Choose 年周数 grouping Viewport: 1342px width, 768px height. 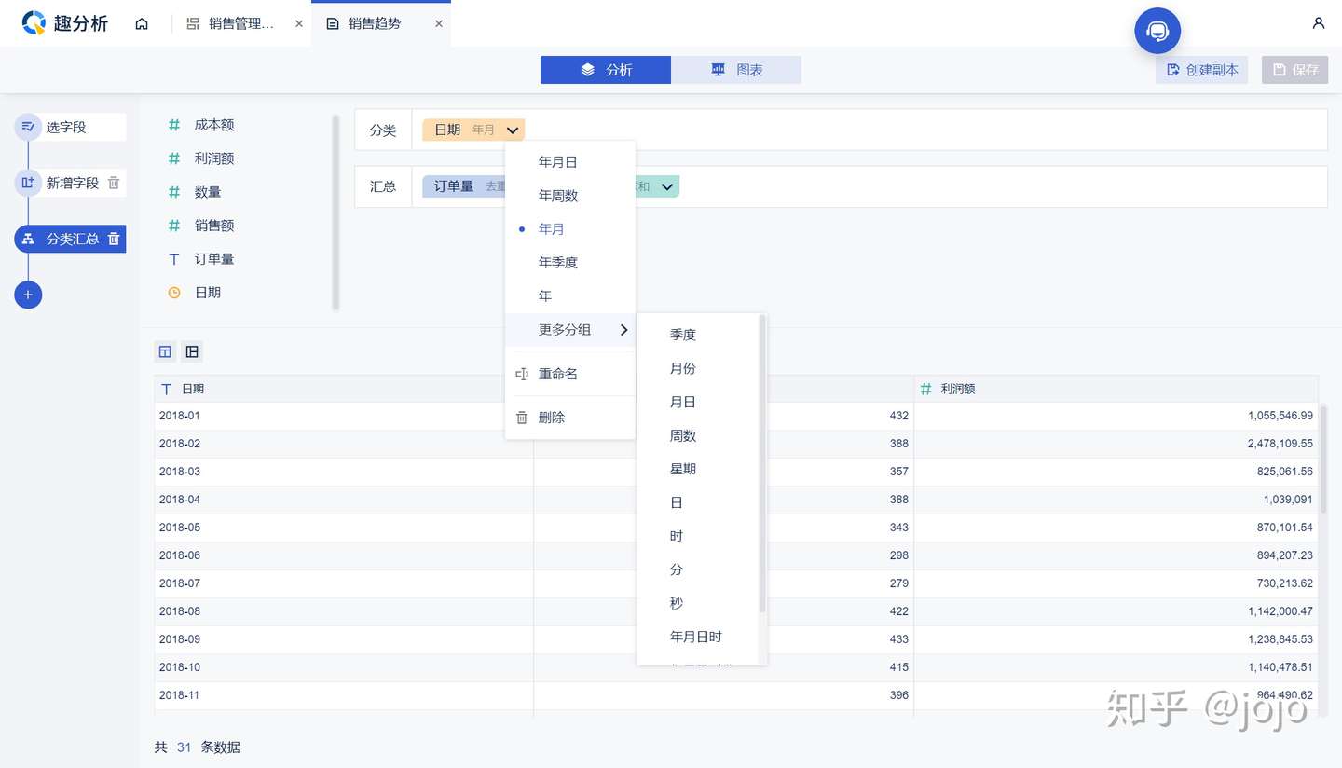point(570,196)
